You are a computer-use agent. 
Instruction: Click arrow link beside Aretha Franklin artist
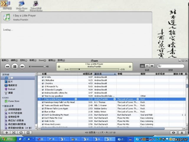(x=115, y=99)
